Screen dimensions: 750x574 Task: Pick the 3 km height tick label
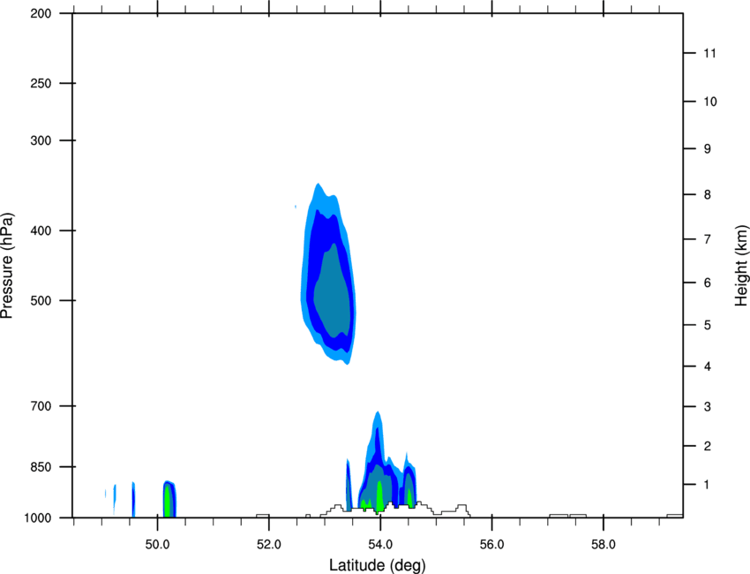pos(708,407)
